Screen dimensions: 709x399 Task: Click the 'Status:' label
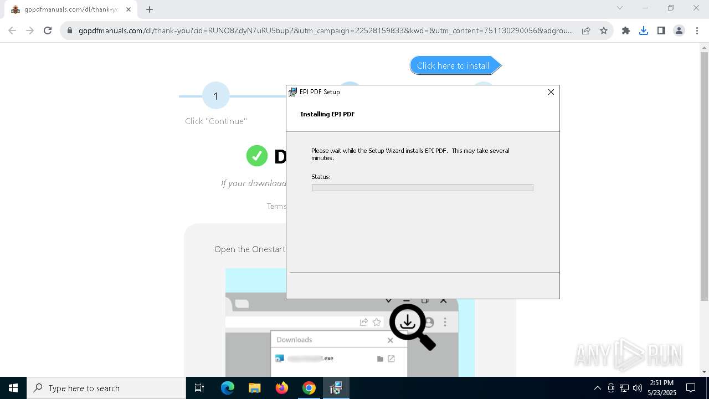(321, 177)
